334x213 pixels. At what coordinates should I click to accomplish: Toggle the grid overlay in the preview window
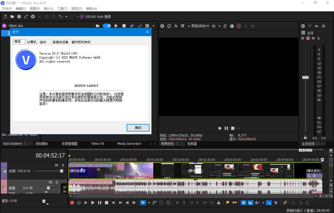[x=214, y=26]
